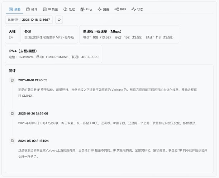Open the 延迟 latency tab
The image size is (219, 178).
click(69, 9)
